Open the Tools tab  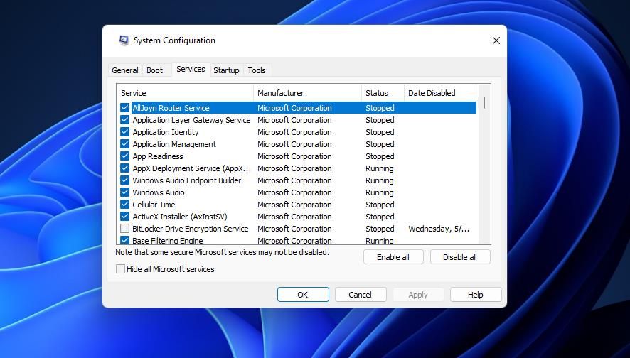click(x=257, y=70)
